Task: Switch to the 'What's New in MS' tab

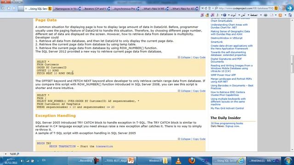Action: (x=155, y=9)
